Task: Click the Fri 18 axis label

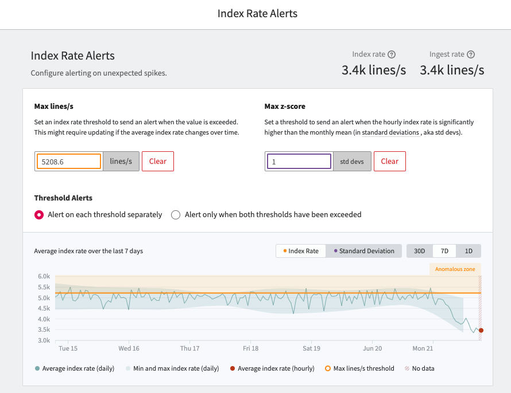Action: click(250, 348)
